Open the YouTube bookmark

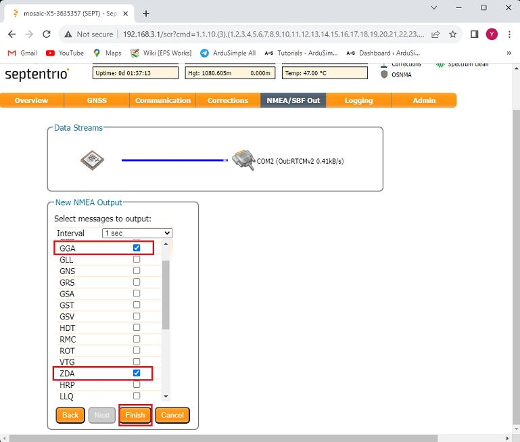pyautogui.click(x=65, y=53)
